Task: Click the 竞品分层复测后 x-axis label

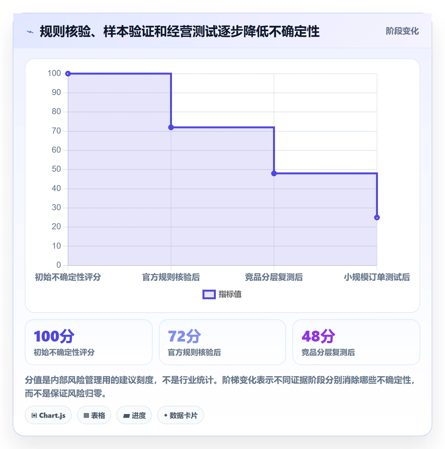Action: 274,277
